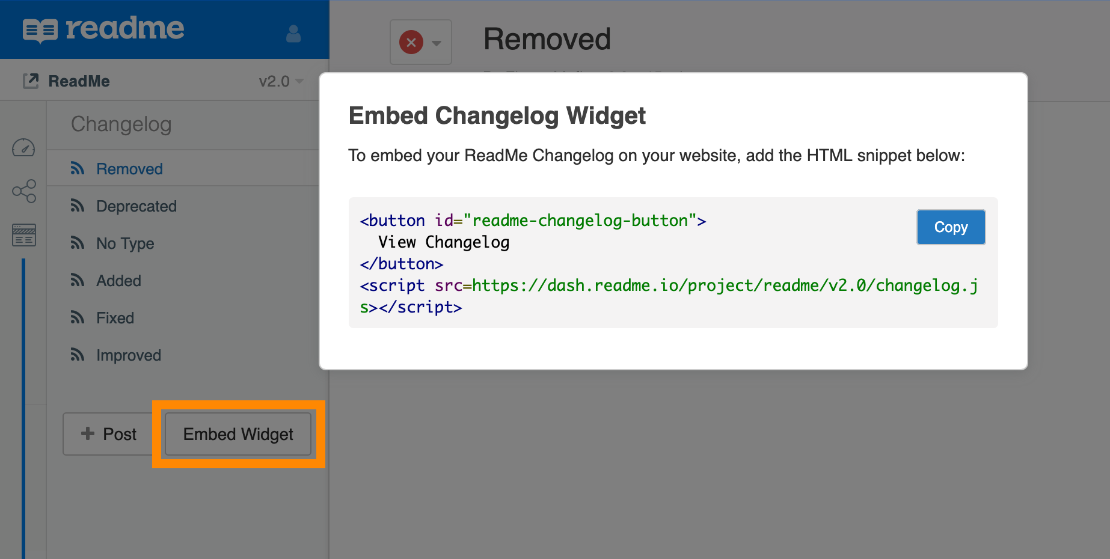Open the changelog type dropdown arrow

[x=437, y=43]
